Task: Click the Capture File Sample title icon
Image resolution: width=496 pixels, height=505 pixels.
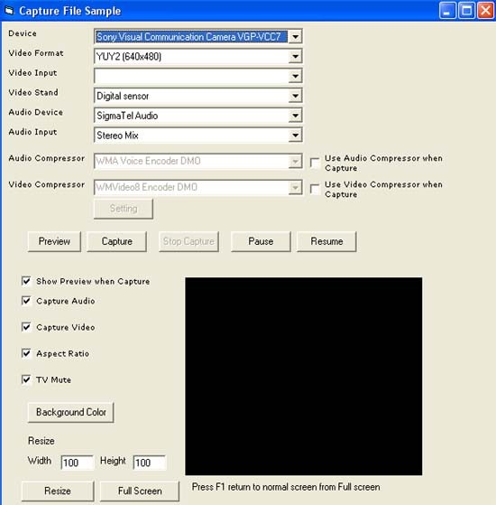Action: [9, 11]
